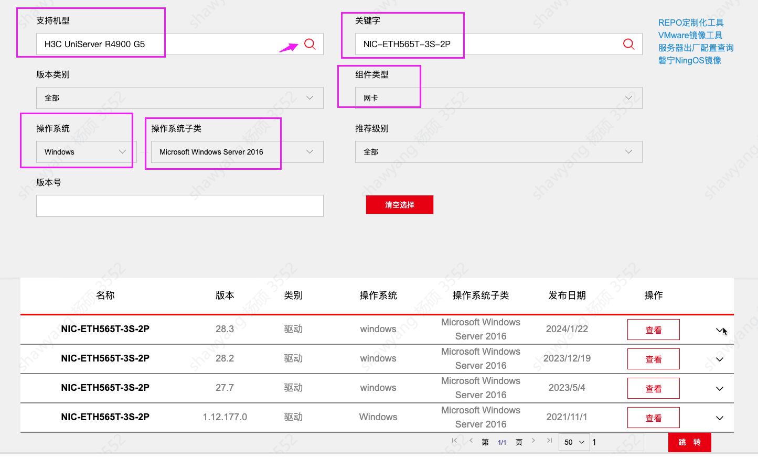Expand the version 1.12.177.0 driver row

720,418
